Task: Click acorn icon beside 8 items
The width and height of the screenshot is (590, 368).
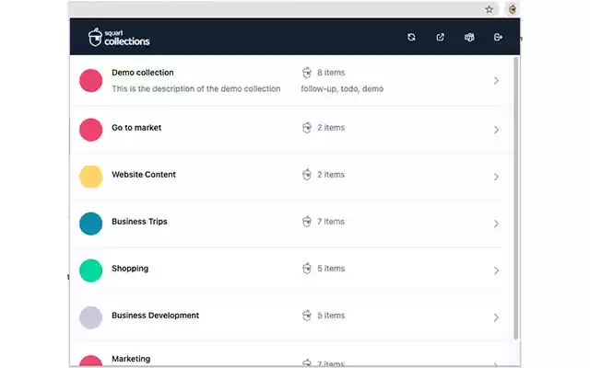Action: coord(307,73)
